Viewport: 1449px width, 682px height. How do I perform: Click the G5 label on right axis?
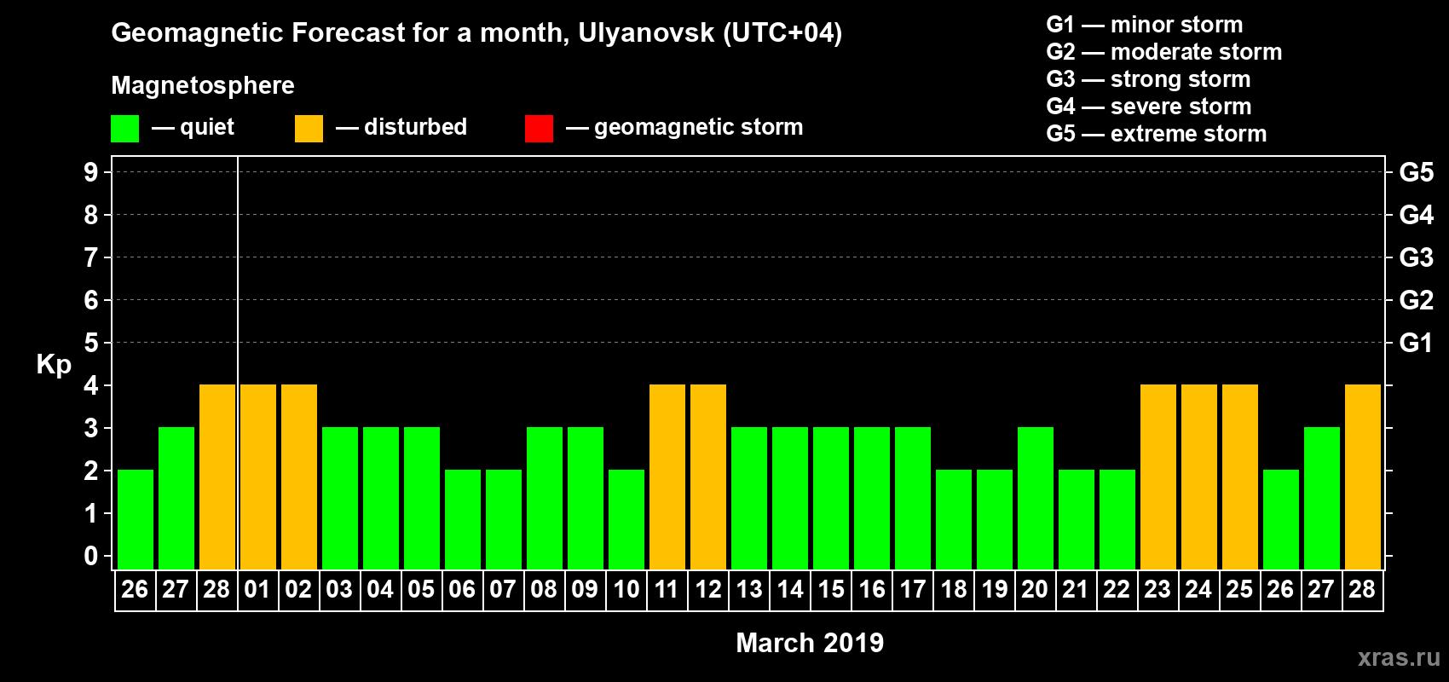(x=1417, y=172)
